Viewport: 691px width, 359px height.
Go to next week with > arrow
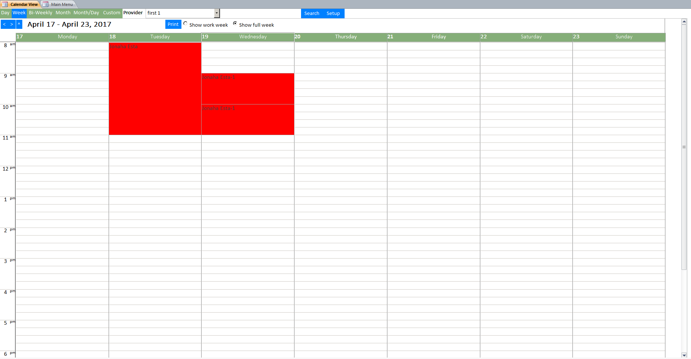point(12,24)
